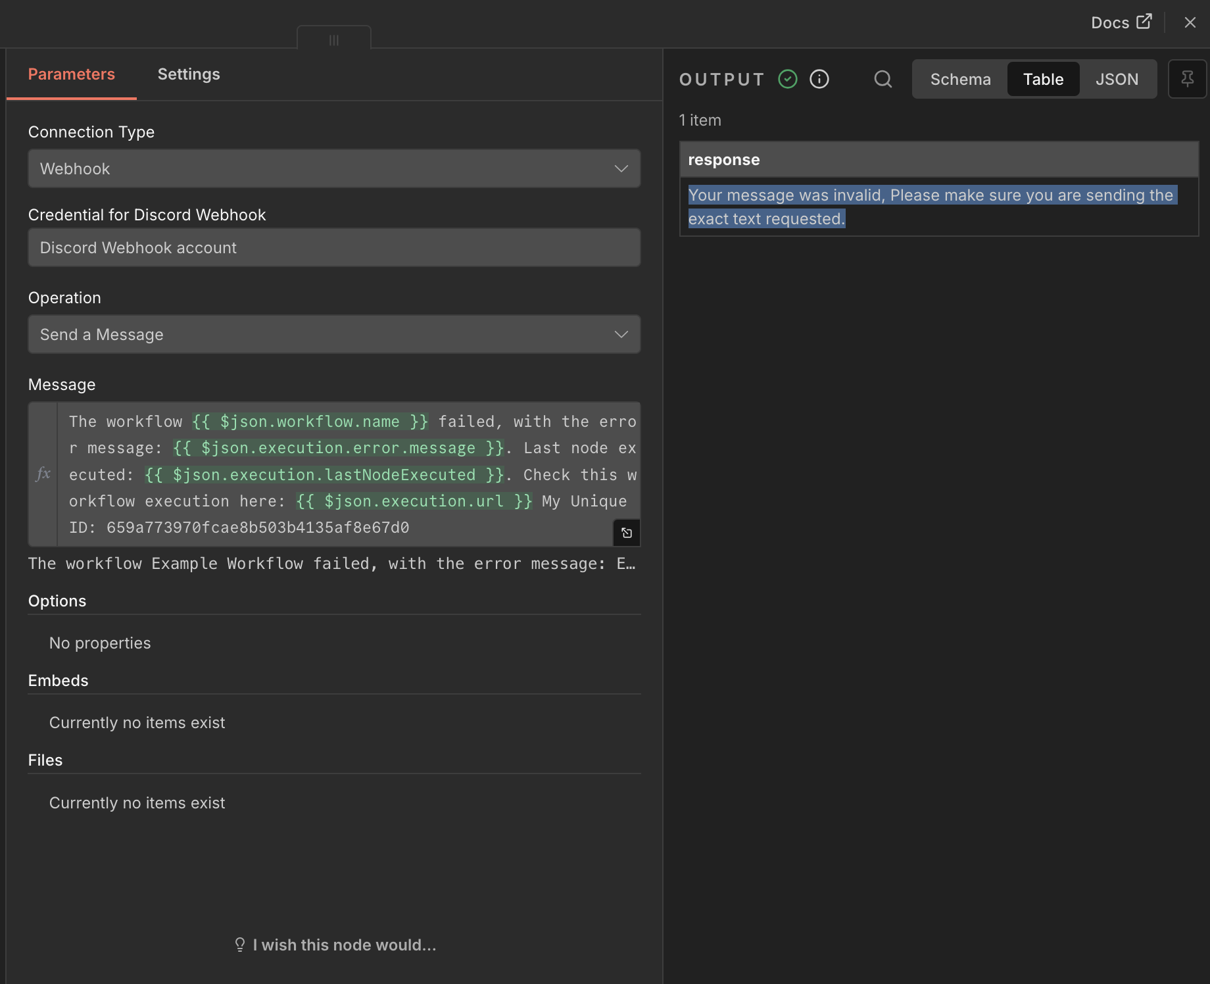
Task: Click the Docs external link icon
Action: click(1144, 22)
